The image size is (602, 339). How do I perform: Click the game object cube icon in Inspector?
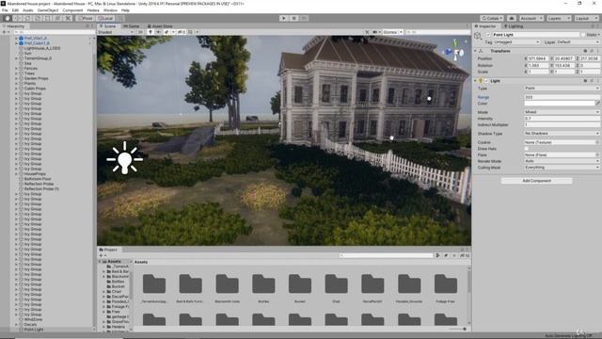[478, 36]
